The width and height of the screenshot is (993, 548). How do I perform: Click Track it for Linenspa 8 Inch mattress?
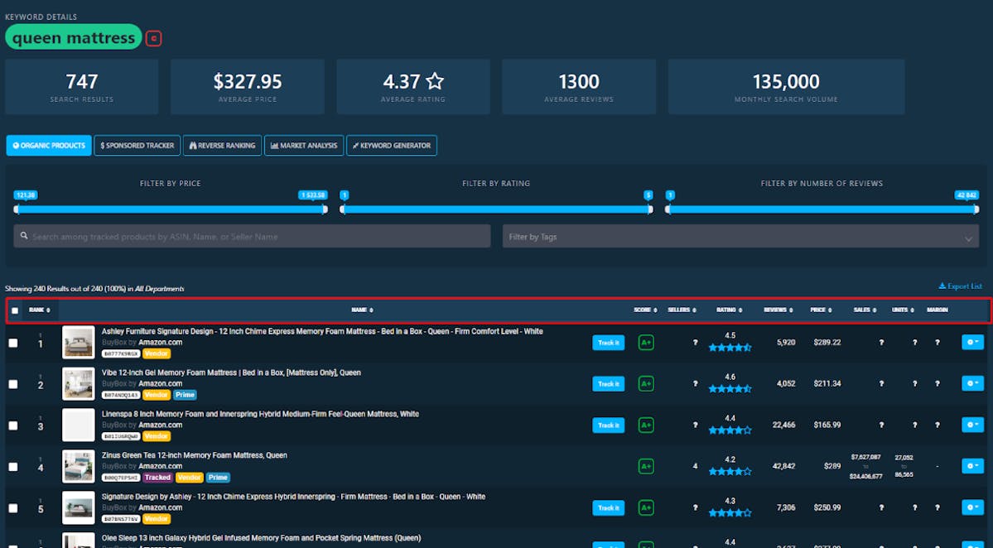[x=608, y=425]
